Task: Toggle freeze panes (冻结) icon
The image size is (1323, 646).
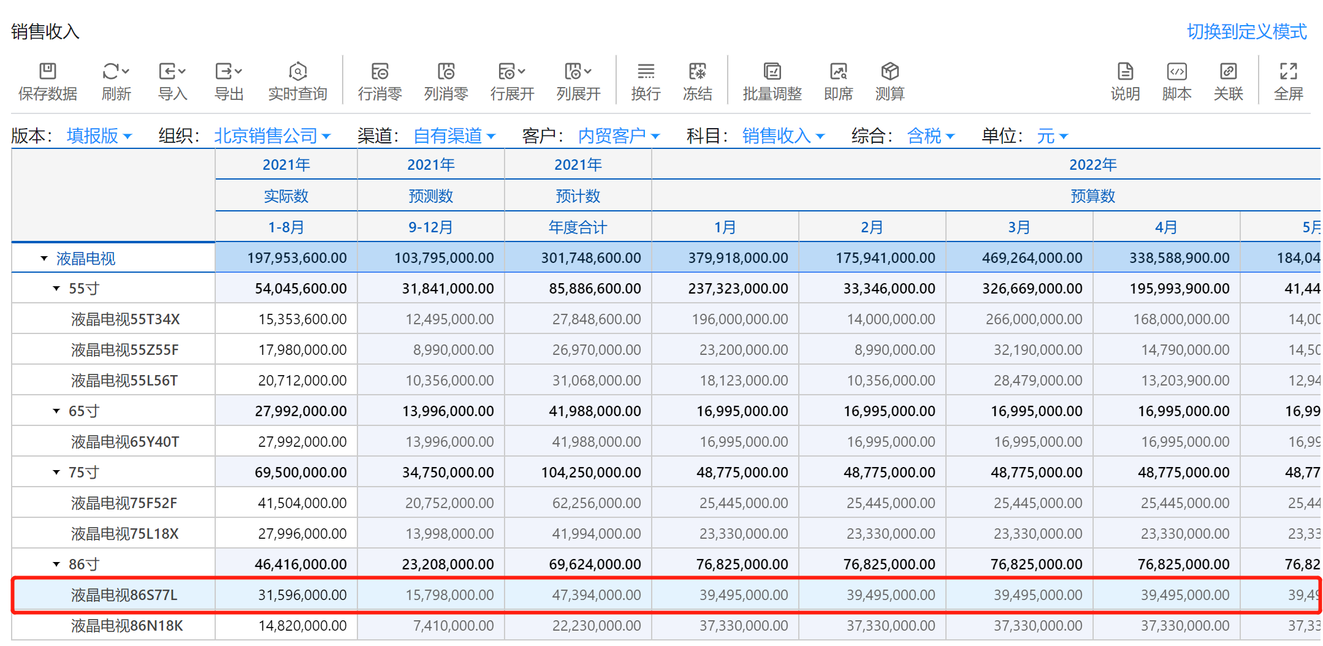Action: pyautogui.click(x=697, y=72)
